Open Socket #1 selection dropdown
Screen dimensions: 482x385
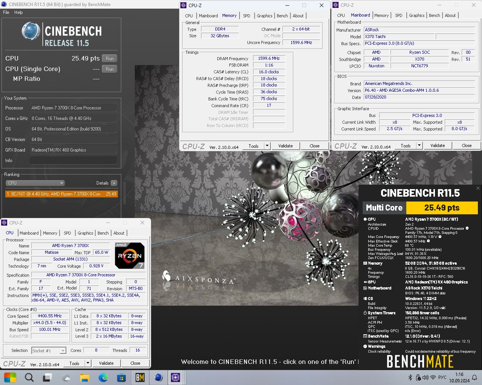(x=49, y=350)
